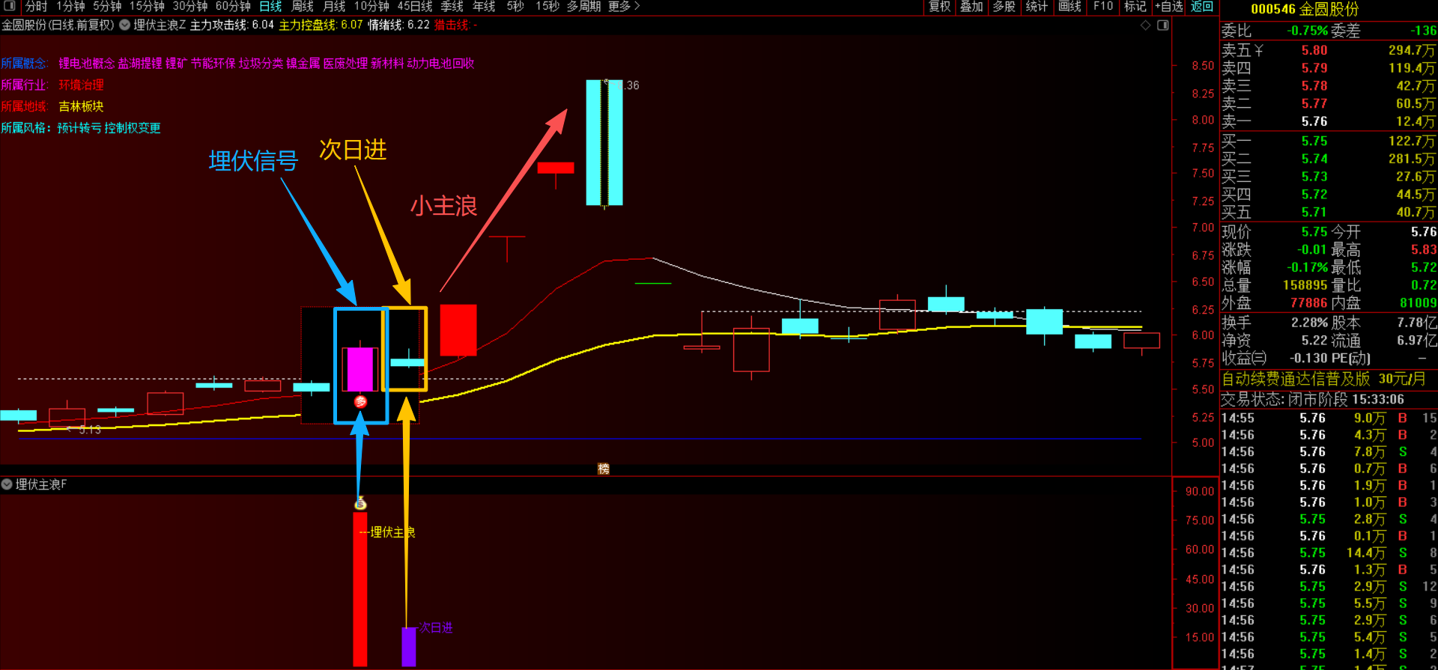Select the 月线 monthly tab

(334, 6)
